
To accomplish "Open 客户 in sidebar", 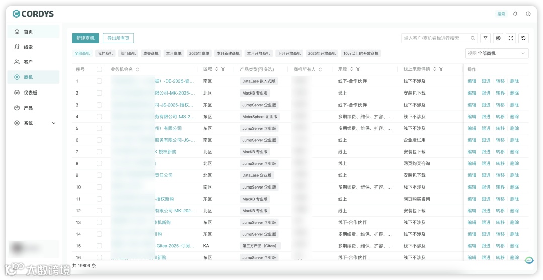I will [x=33, y=62].
